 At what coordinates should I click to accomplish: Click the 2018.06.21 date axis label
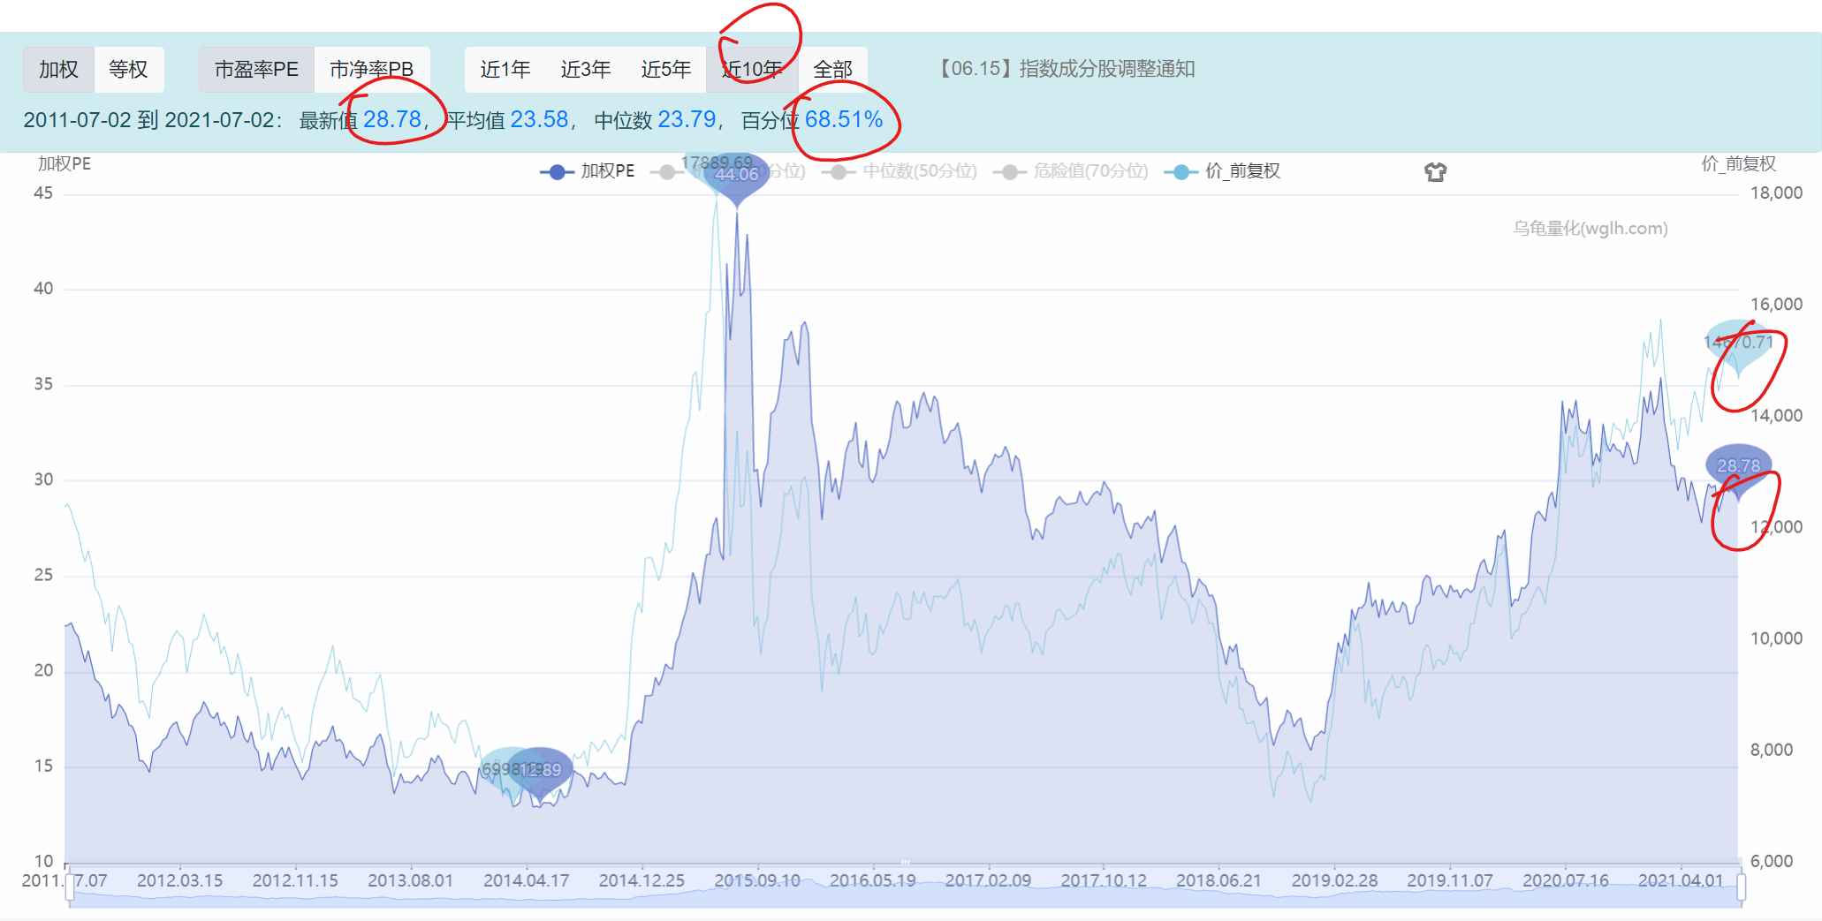pos(1218,880)
